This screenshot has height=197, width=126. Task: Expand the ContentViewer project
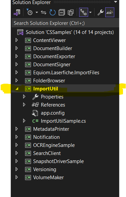coord(17,40)
